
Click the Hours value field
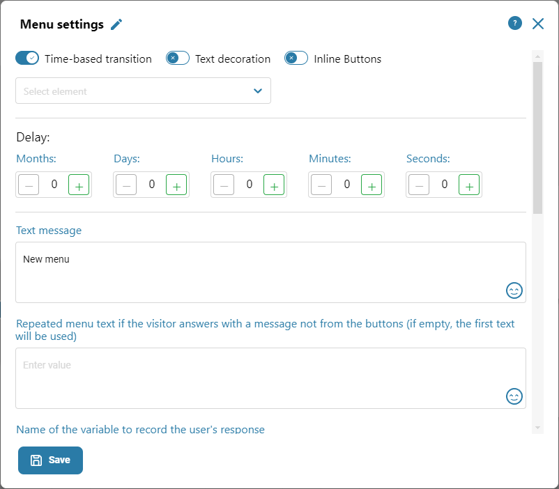point(250,185)
